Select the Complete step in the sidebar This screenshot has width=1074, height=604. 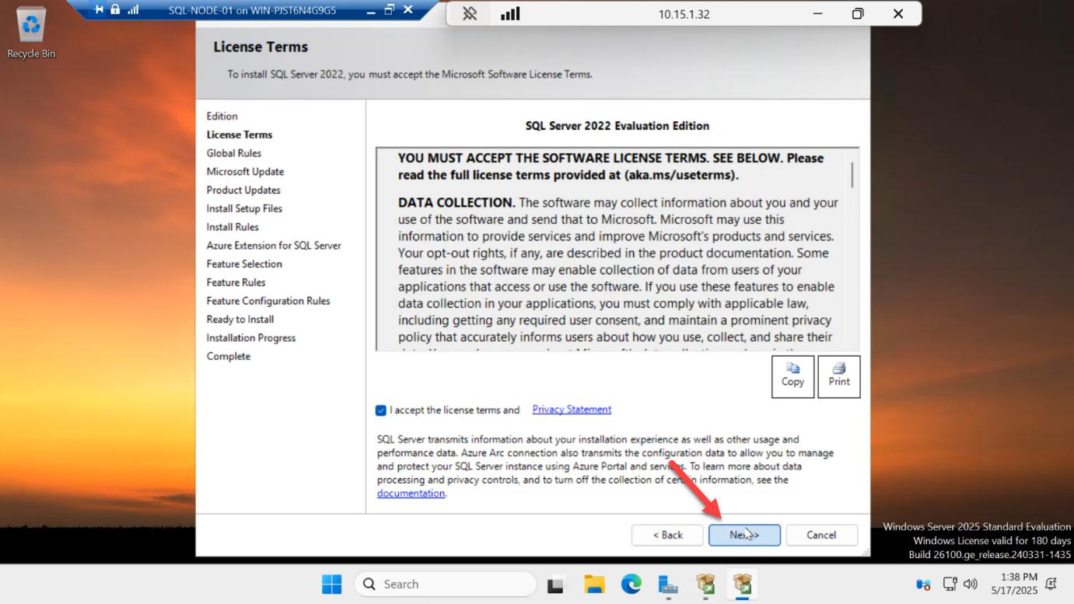[x=229, y=357]
